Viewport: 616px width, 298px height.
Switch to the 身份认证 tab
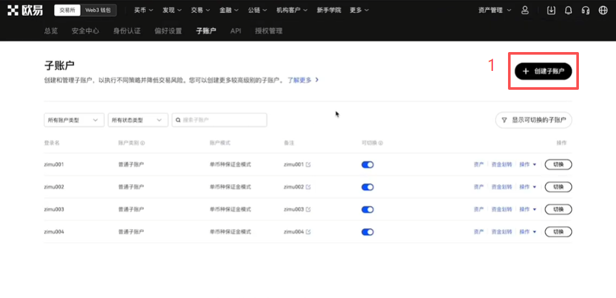pos(127,31)
